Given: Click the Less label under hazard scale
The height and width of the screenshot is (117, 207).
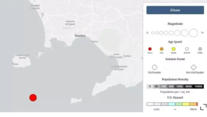Looking at the screenshot, I should [x=156, y=109].
